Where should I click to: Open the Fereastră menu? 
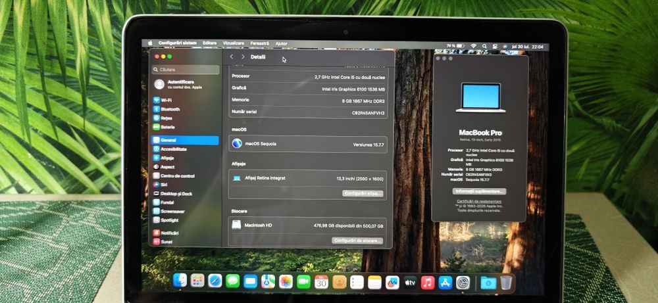(x=260, y=43)
